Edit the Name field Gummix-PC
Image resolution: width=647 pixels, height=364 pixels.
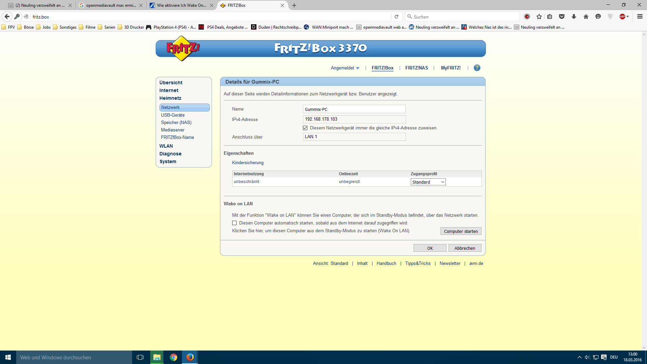[x=354, y=109]
